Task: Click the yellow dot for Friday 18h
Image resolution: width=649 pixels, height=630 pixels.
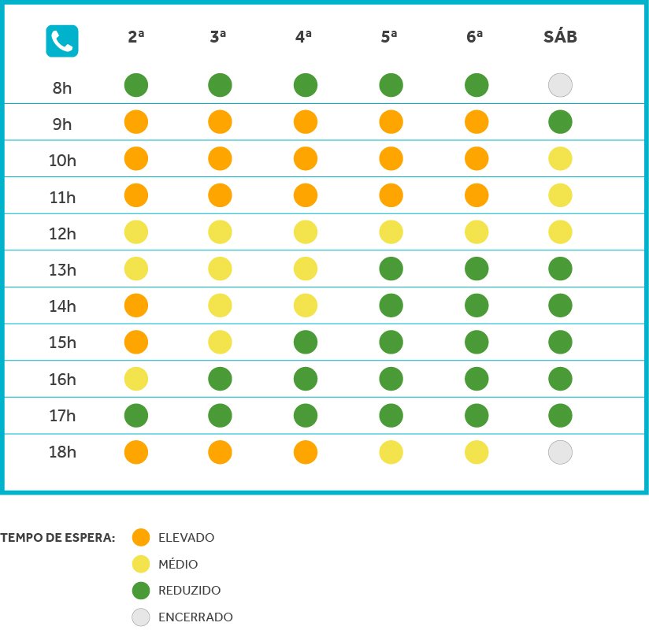Action: [477, 452]
